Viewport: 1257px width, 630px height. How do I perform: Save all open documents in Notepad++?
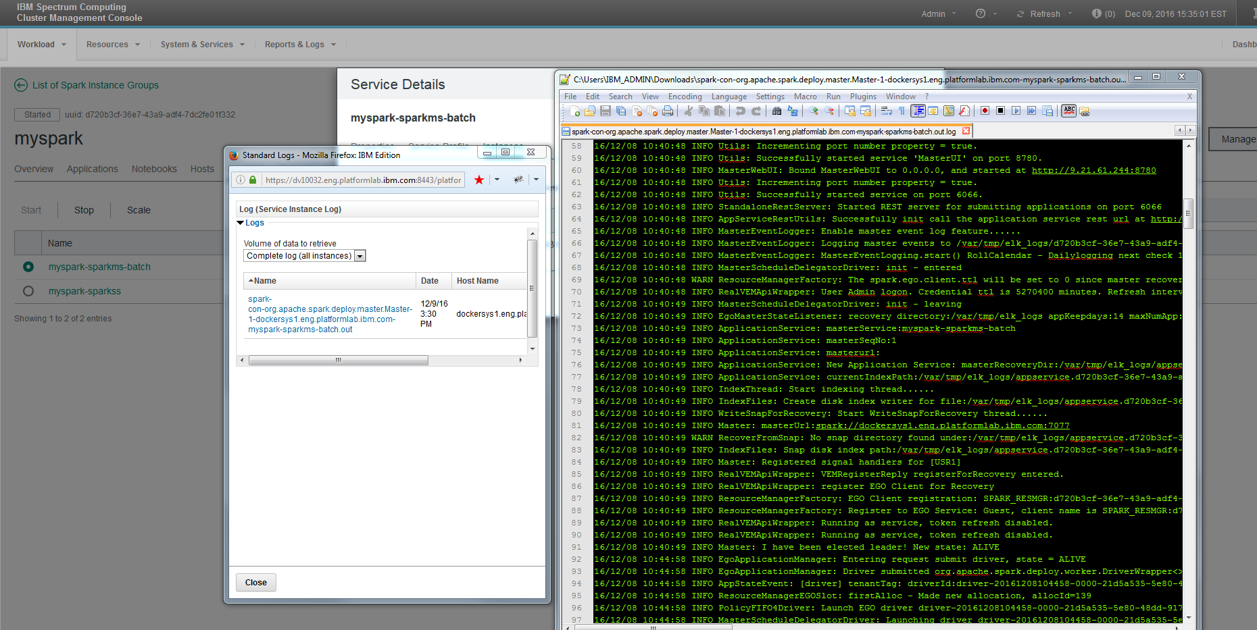[x=621, y=111]
